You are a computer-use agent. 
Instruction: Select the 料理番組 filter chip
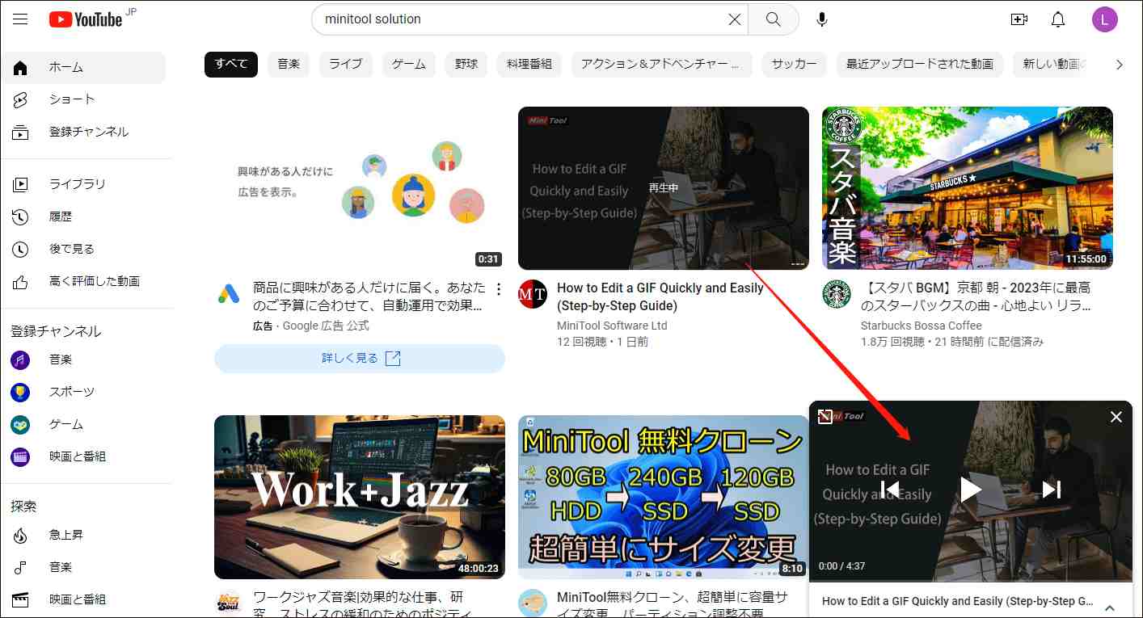[529, 64]
